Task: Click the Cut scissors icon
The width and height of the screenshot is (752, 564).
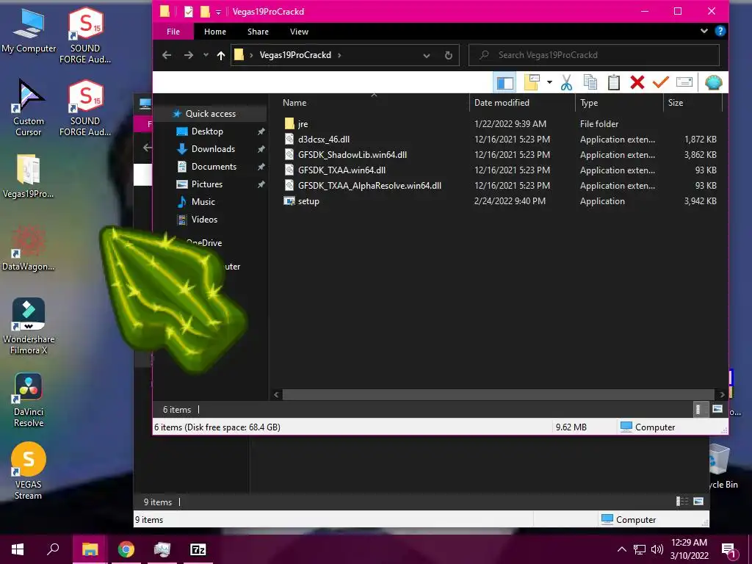Action: (566, 82)
